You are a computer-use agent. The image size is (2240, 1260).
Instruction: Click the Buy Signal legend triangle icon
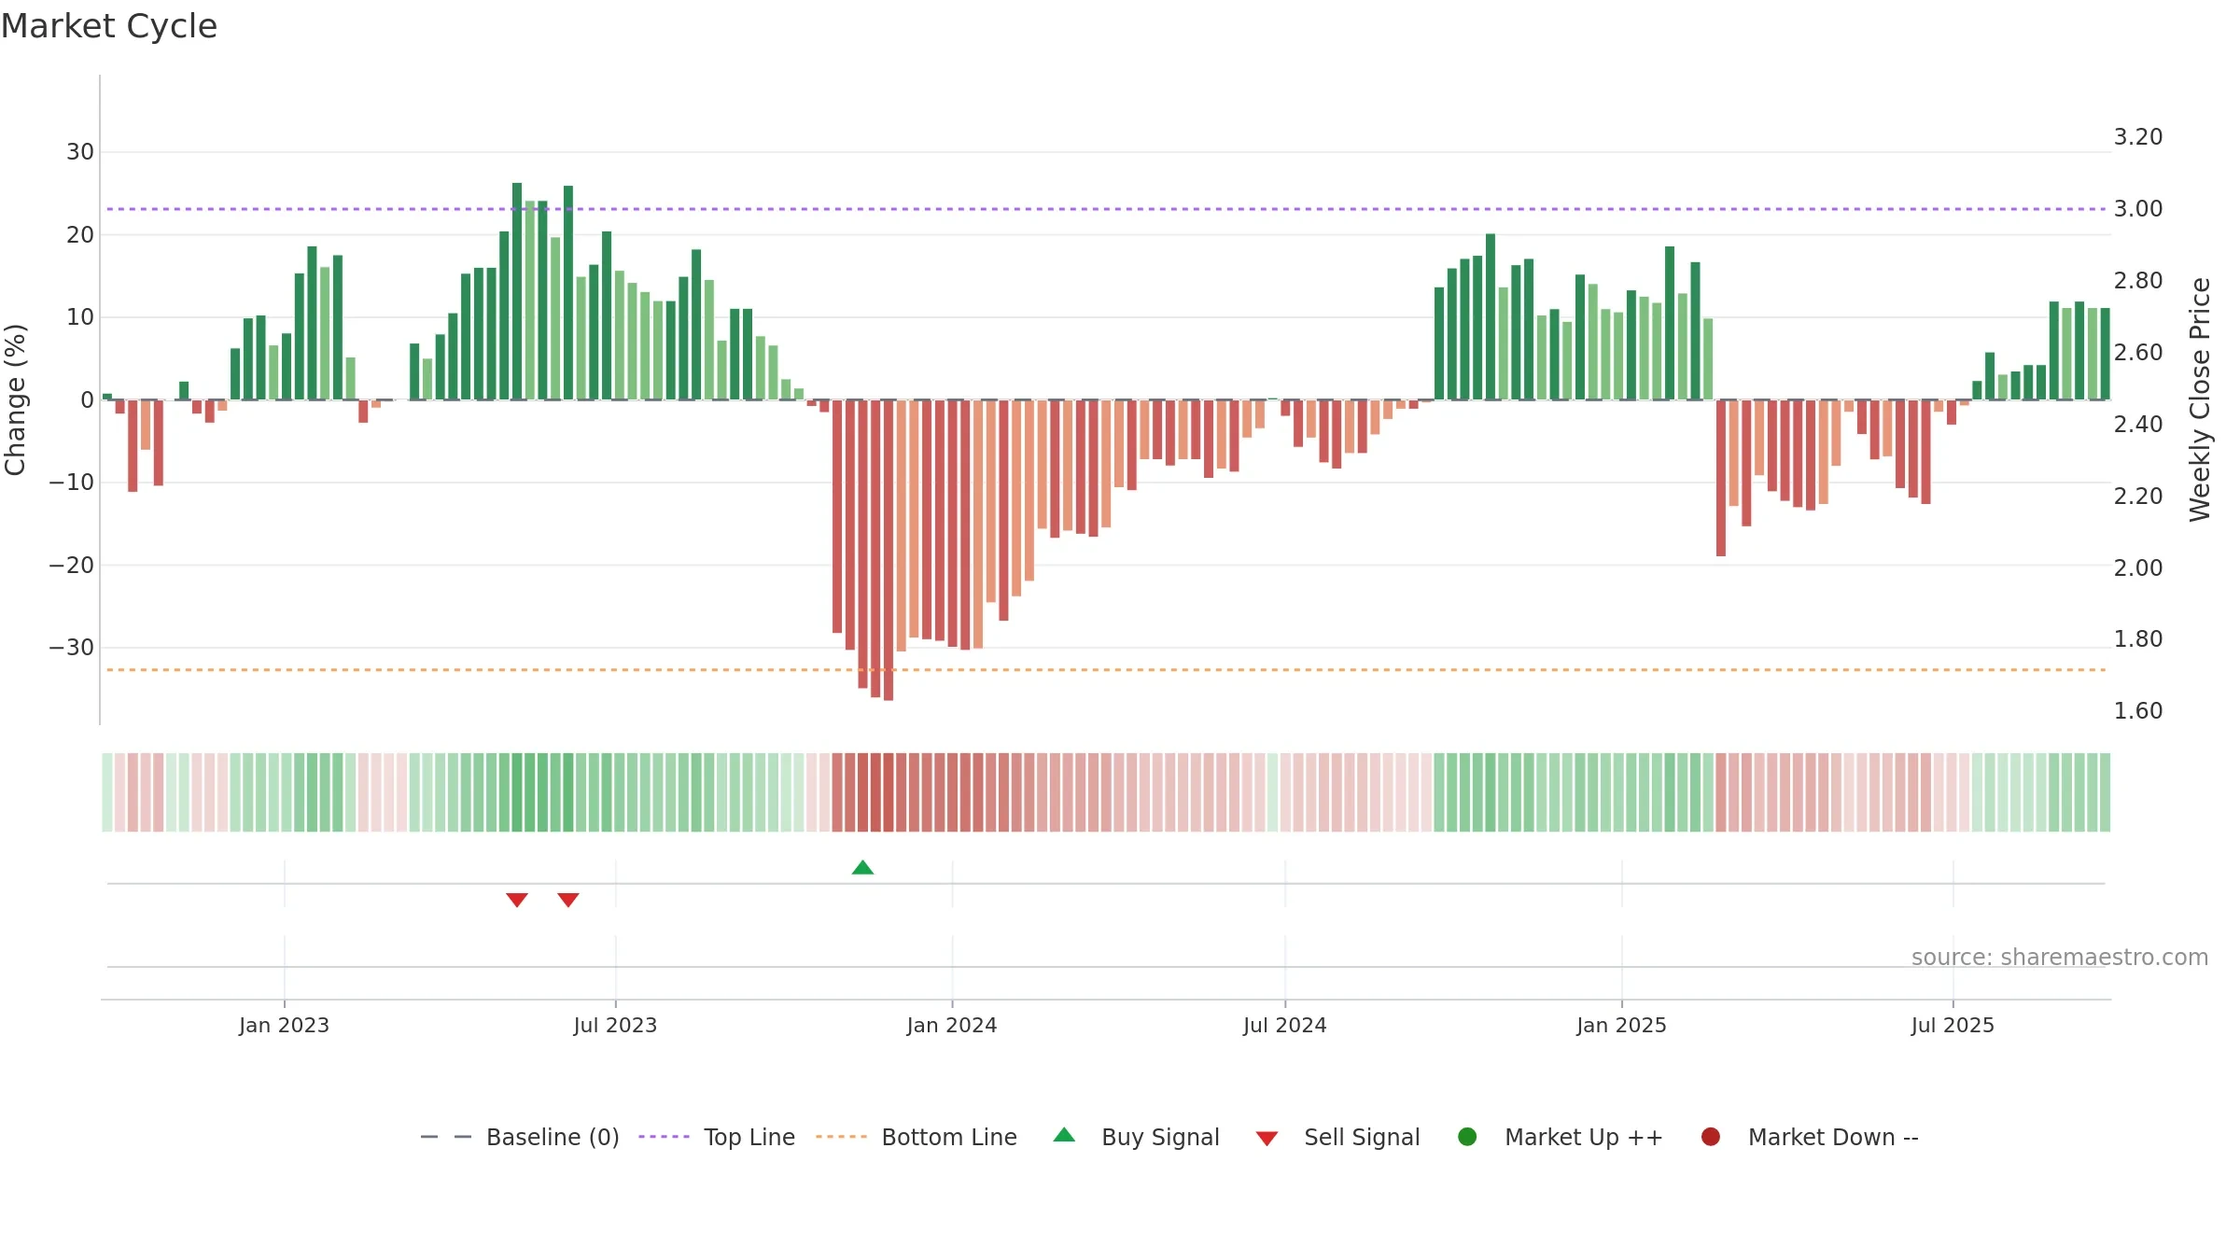[x=1064, y=1135]
